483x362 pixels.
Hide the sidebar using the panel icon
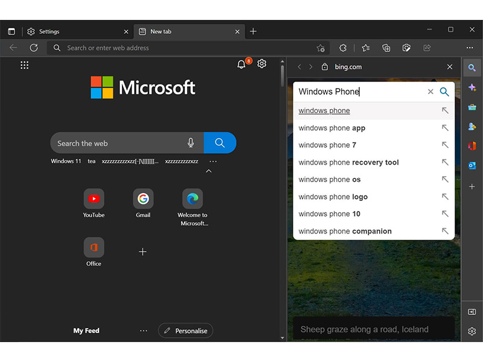click(472, 312)
